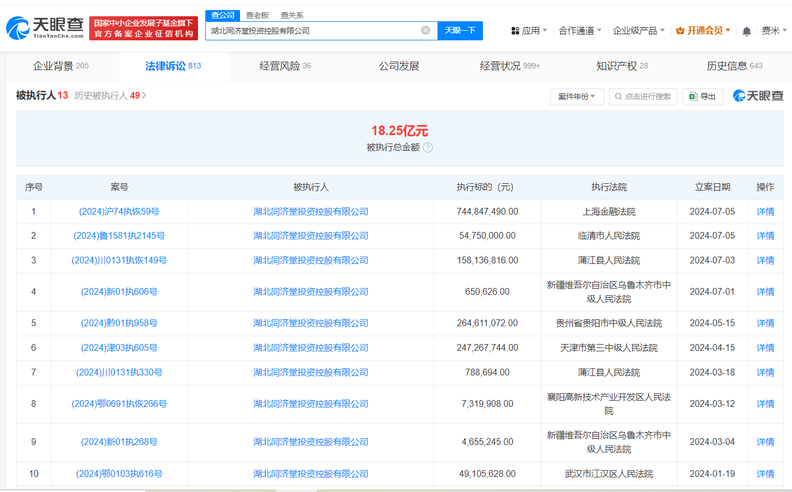Open the 费米 user account dropdown

774,30
